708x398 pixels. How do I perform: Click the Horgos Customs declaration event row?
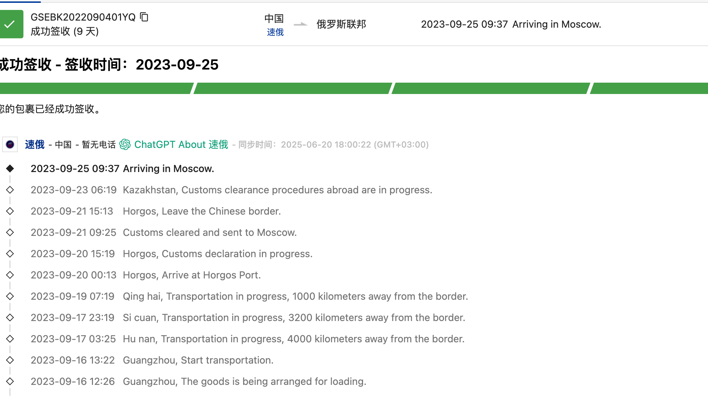click(217, 254)
